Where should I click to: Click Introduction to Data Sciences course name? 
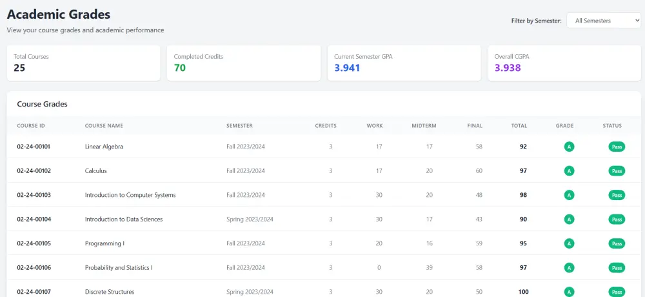click(x=124, y=219)
